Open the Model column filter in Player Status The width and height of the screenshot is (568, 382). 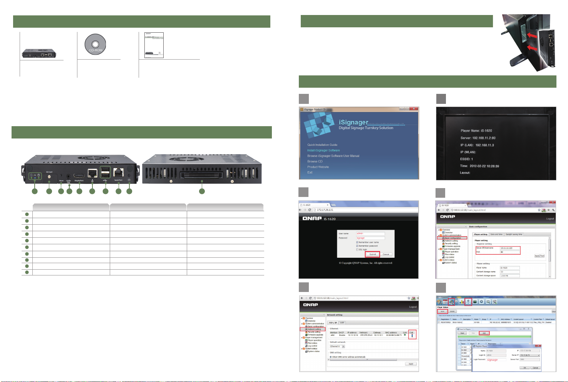(480, 319)
